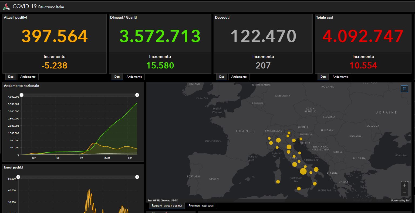This screenshot has width=415, height=213.
Task: Click the Attuali positivi value 397.564
Action: tap(55, 36)
